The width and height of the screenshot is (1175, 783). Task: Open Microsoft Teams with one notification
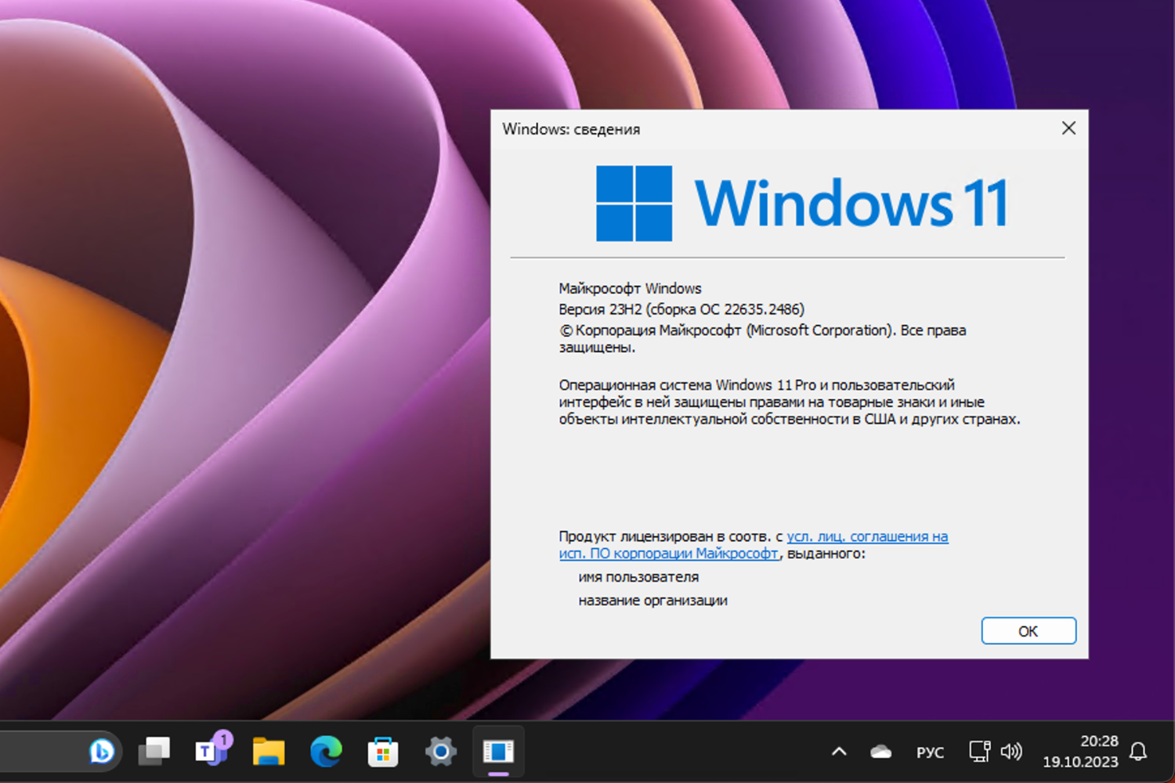click(208, 750)
